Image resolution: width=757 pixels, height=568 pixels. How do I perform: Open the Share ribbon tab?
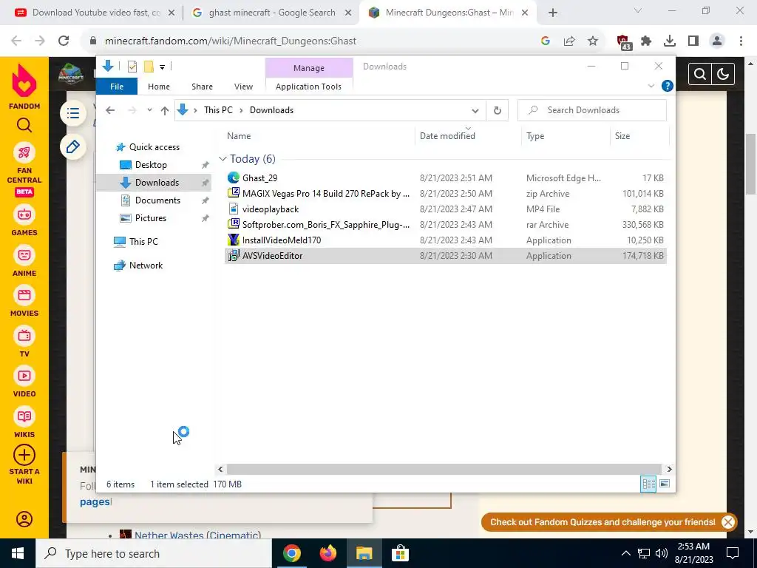point(202,87)
